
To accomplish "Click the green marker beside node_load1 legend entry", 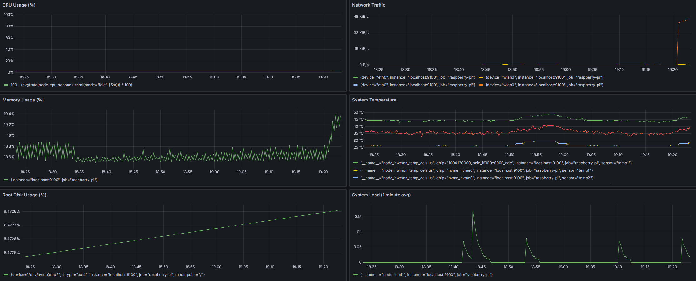I will pyautogui.click(x=355, y=275).
